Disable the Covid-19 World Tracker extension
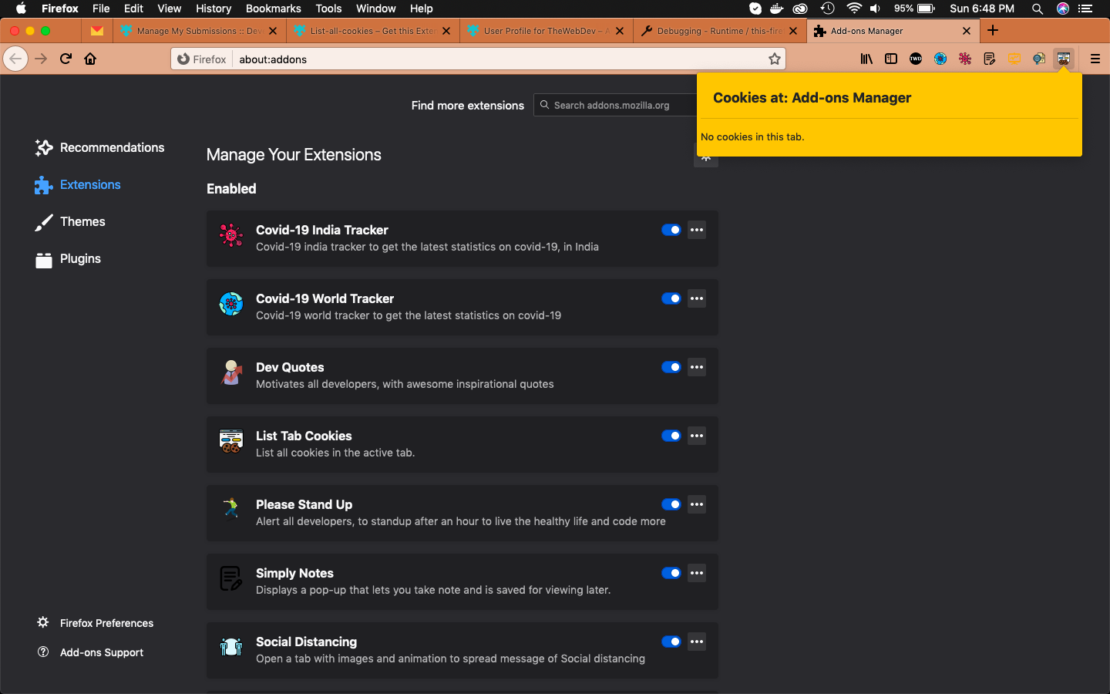This screenshot has height=694, width=1110. click(x=671, y=298)
